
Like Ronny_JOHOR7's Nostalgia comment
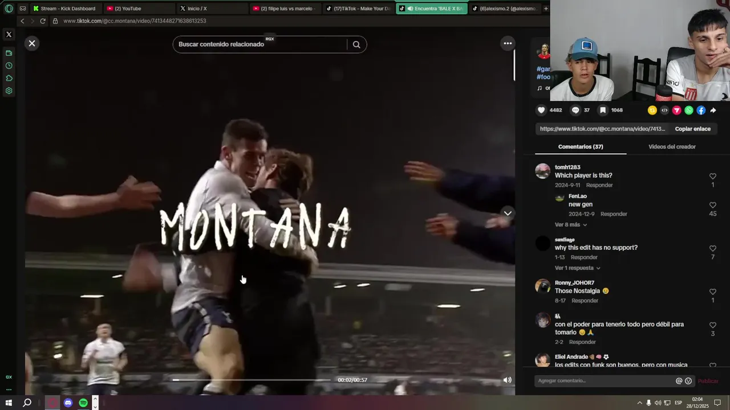click(713, 292)
